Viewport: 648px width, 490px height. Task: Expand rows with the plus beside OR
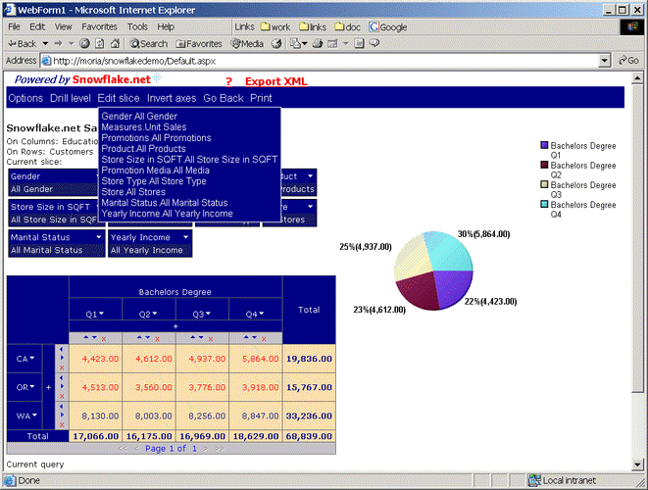(x=48, y=387)
